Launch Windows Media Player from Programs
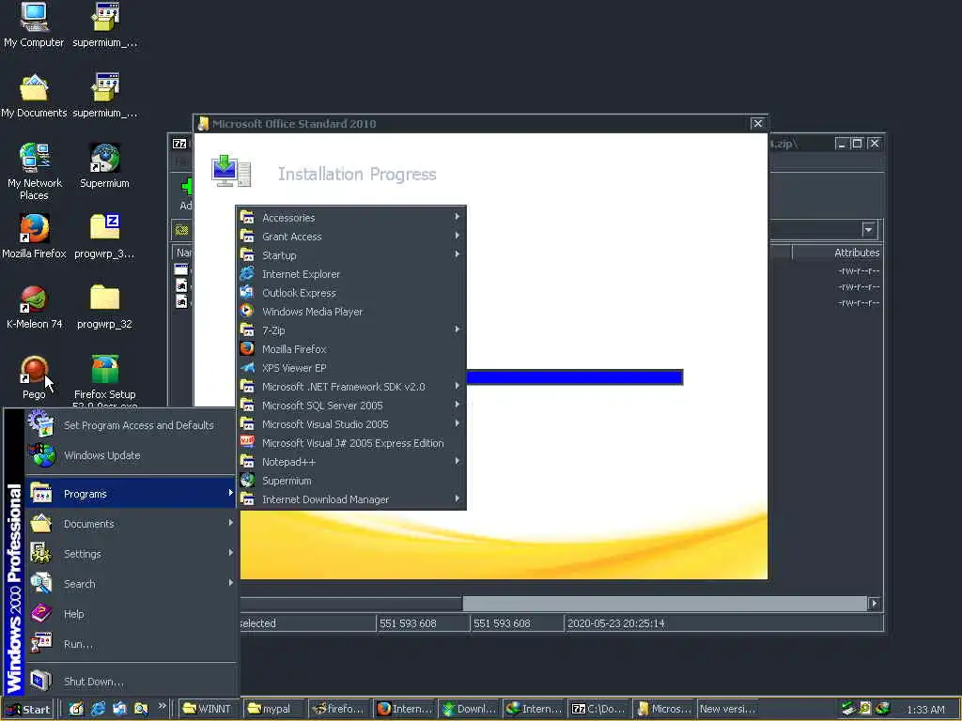The width and height of the screenshot is (962, 721). [351, 312]
